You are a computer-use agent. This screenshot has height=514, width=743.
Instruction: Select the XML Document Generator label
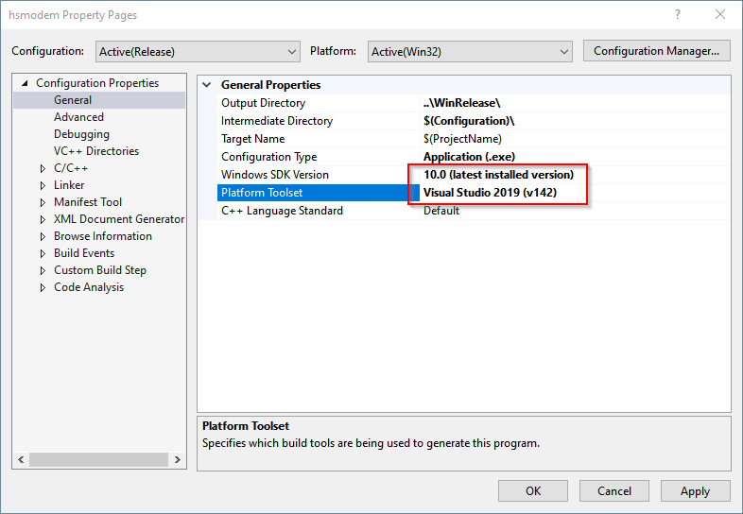click(x=119, y=219)
